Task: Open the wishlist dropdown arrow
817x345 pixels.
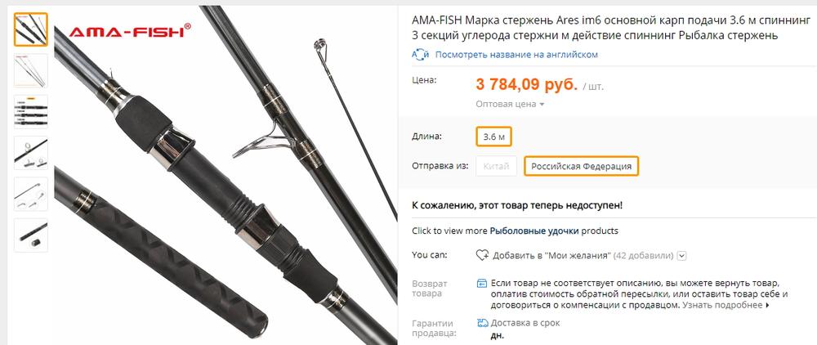Action: 682,256
